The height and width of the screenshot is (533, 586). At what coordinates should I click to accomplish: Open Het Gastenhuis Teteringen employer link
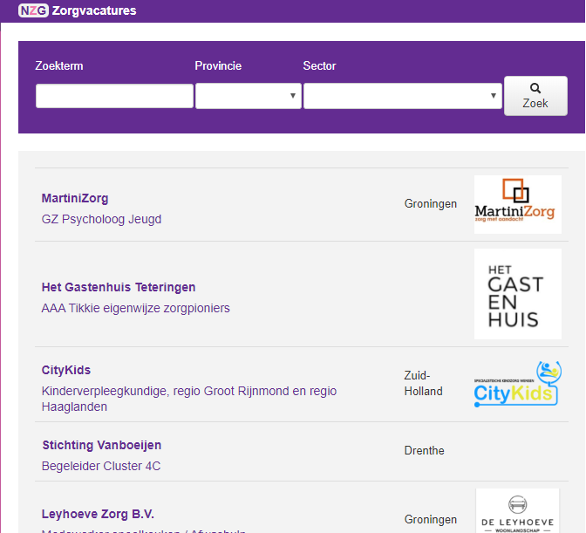click(x=119, y=287)
